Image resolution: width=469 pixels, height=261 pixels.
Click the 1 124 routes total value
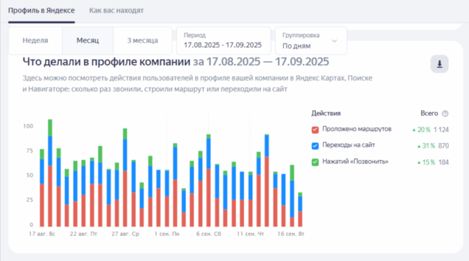point(441,130)
